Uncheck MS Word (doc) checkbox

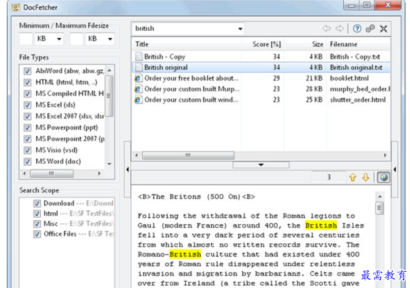tap(27, 162)
